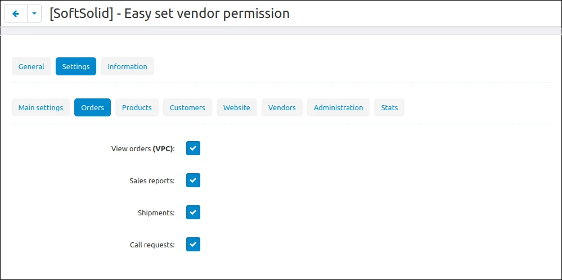Screen dimensions: 562x280
Task: Select the Orders sub-tab
Action: 92,108
